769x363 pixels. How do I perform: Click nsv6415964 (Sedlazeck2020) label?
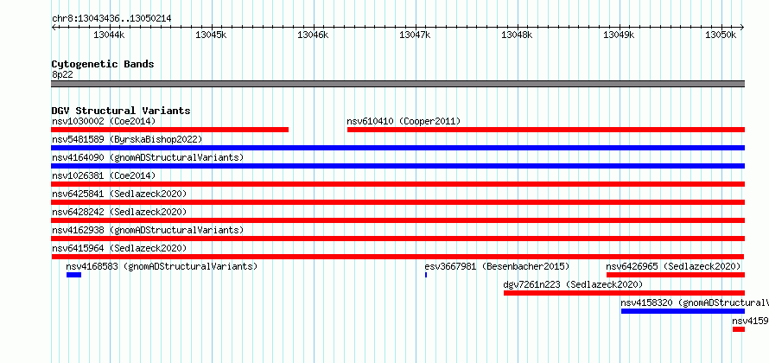(x=119, y=248)
